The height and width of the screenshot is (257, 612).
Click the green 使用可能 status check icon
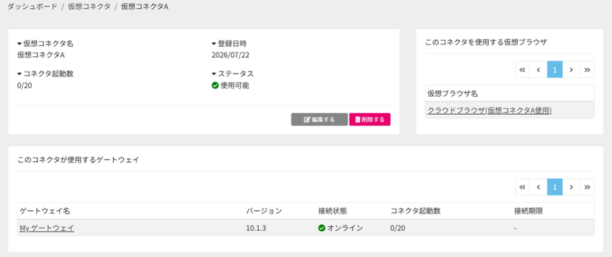215,85
